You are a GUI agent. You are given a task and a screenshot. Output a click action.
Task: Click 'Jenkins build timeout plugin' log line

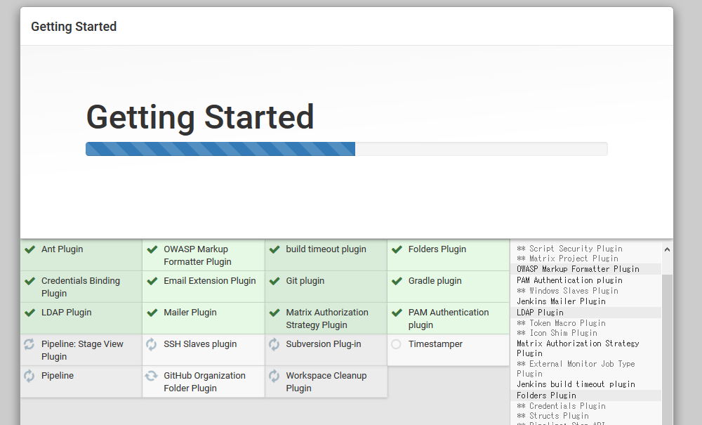pos(576,384)
